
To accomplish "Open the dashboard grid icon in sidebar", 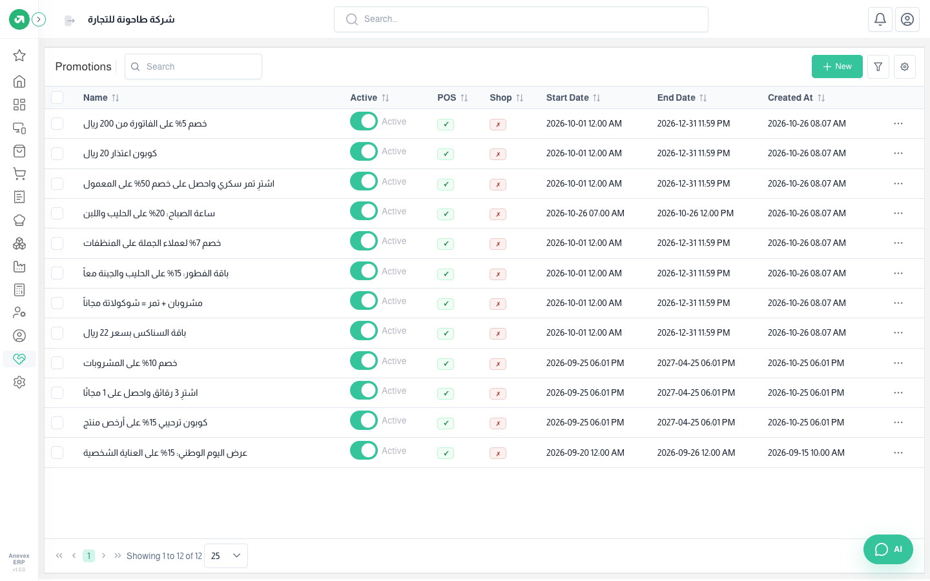I will [19, 105].
